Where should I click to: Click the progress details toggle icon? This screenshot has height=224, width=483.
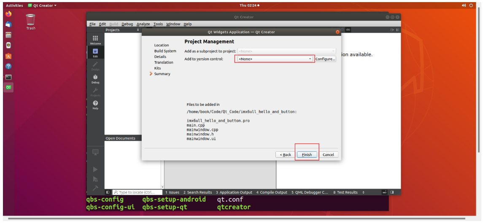point(384,192)
